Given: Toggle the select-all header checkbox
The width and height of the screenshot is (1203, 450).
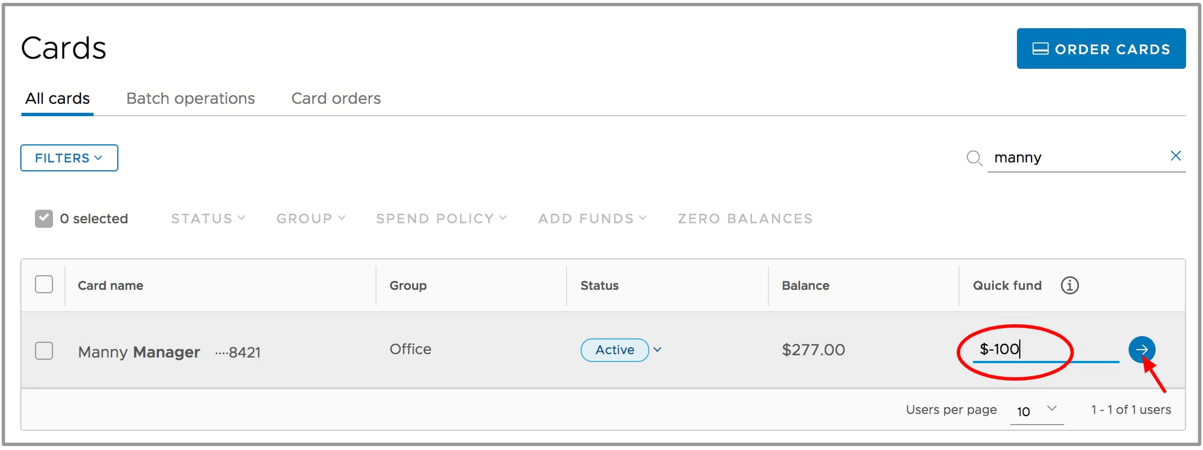Looking at the screenshot, I should point(44,284).
